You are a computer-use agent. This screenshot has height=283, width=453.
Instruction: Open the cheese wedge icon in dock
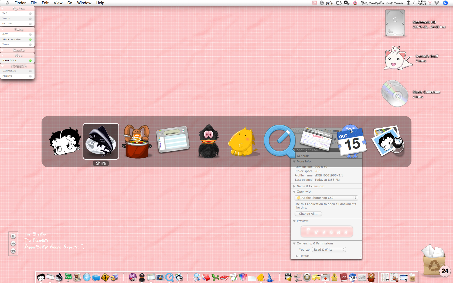tap(316, 277)
